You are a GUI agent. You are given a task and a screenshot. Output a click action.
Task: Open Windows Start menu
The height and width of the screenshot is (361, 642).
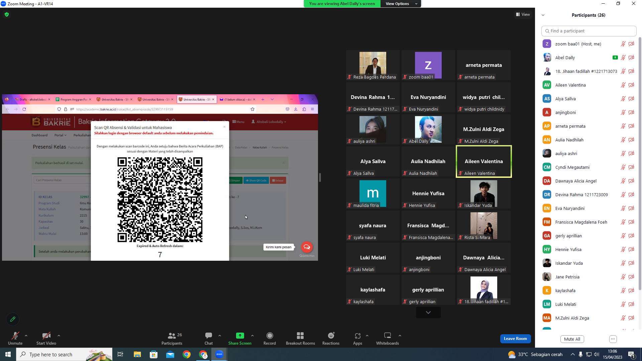tap(8, 354)
